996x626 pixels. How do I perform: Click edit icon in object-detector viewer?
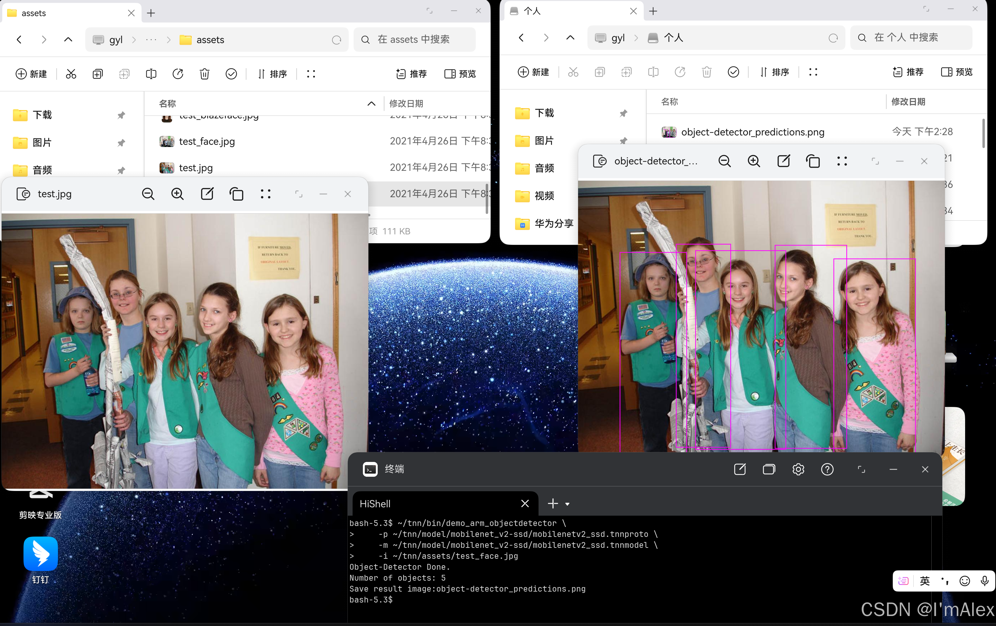[x=783, y=161]
